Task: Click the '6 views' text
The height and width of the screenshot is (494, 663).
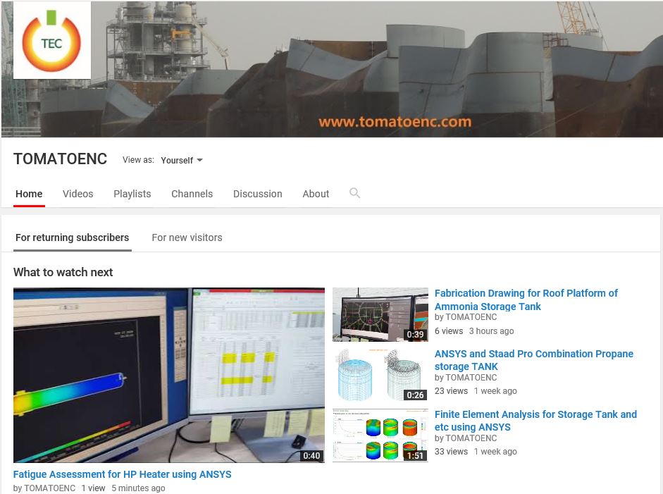Action: pyautogui.click(x=449, y=331)
